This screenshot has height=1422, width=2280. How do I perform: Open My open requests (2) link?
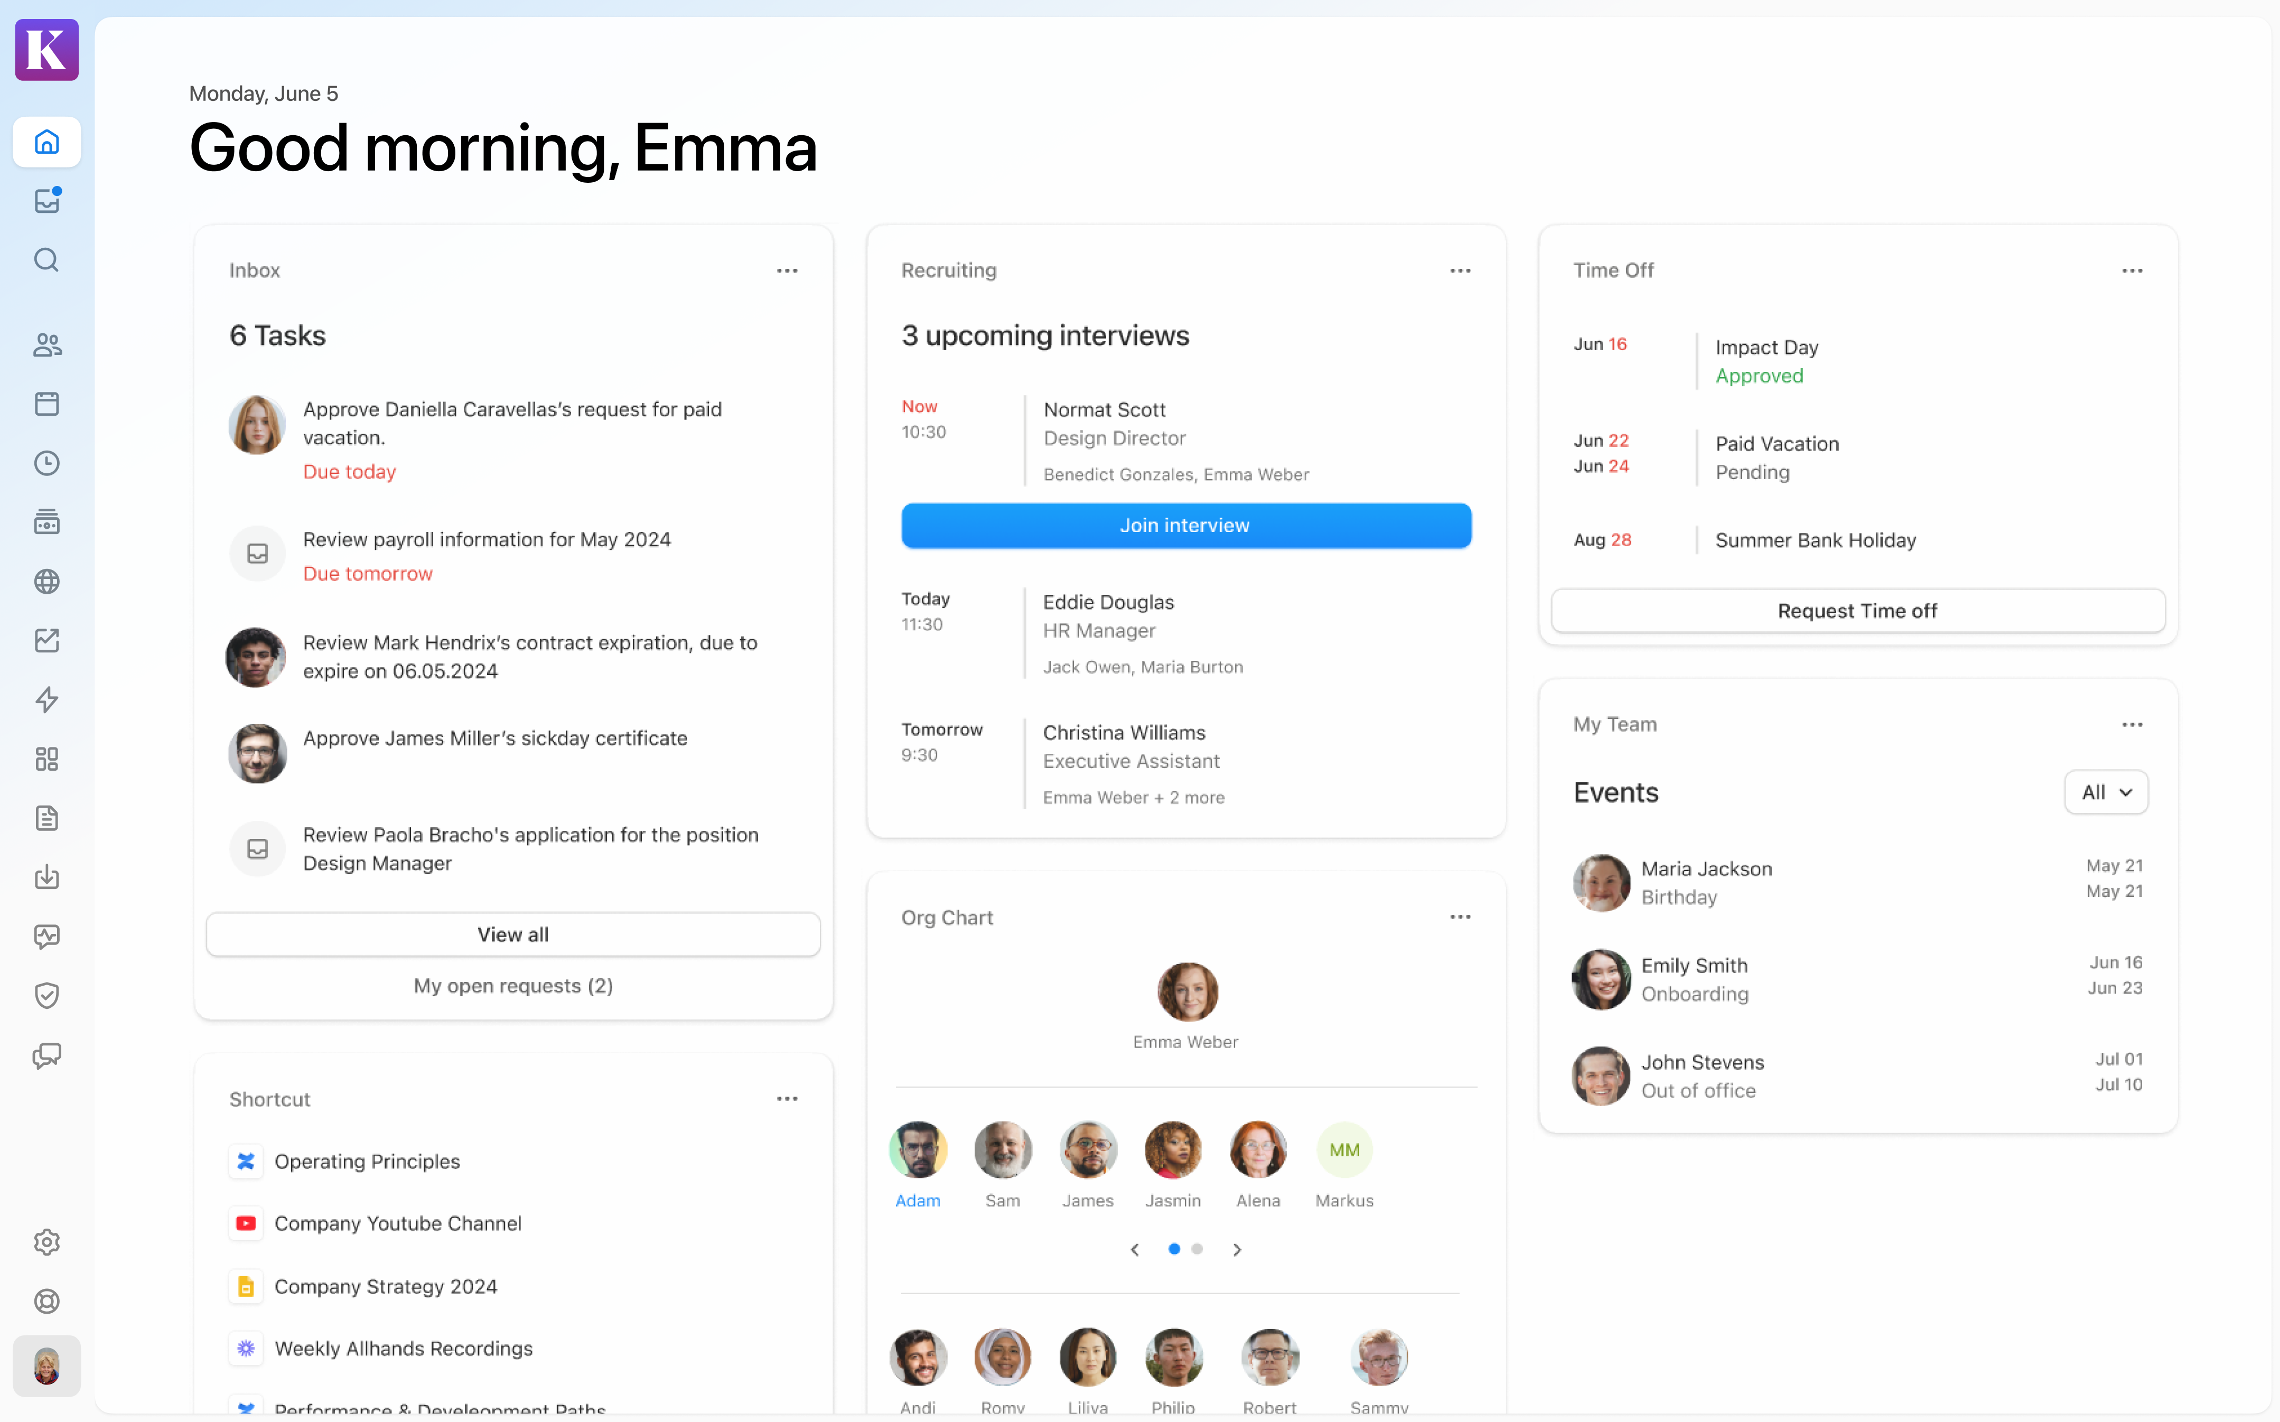(512, 986)
